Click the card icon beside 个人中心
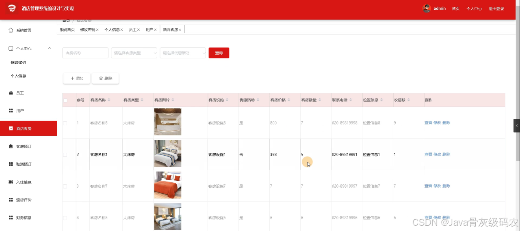The width and height of the screenshot is (520, 231). coord(11,49)
